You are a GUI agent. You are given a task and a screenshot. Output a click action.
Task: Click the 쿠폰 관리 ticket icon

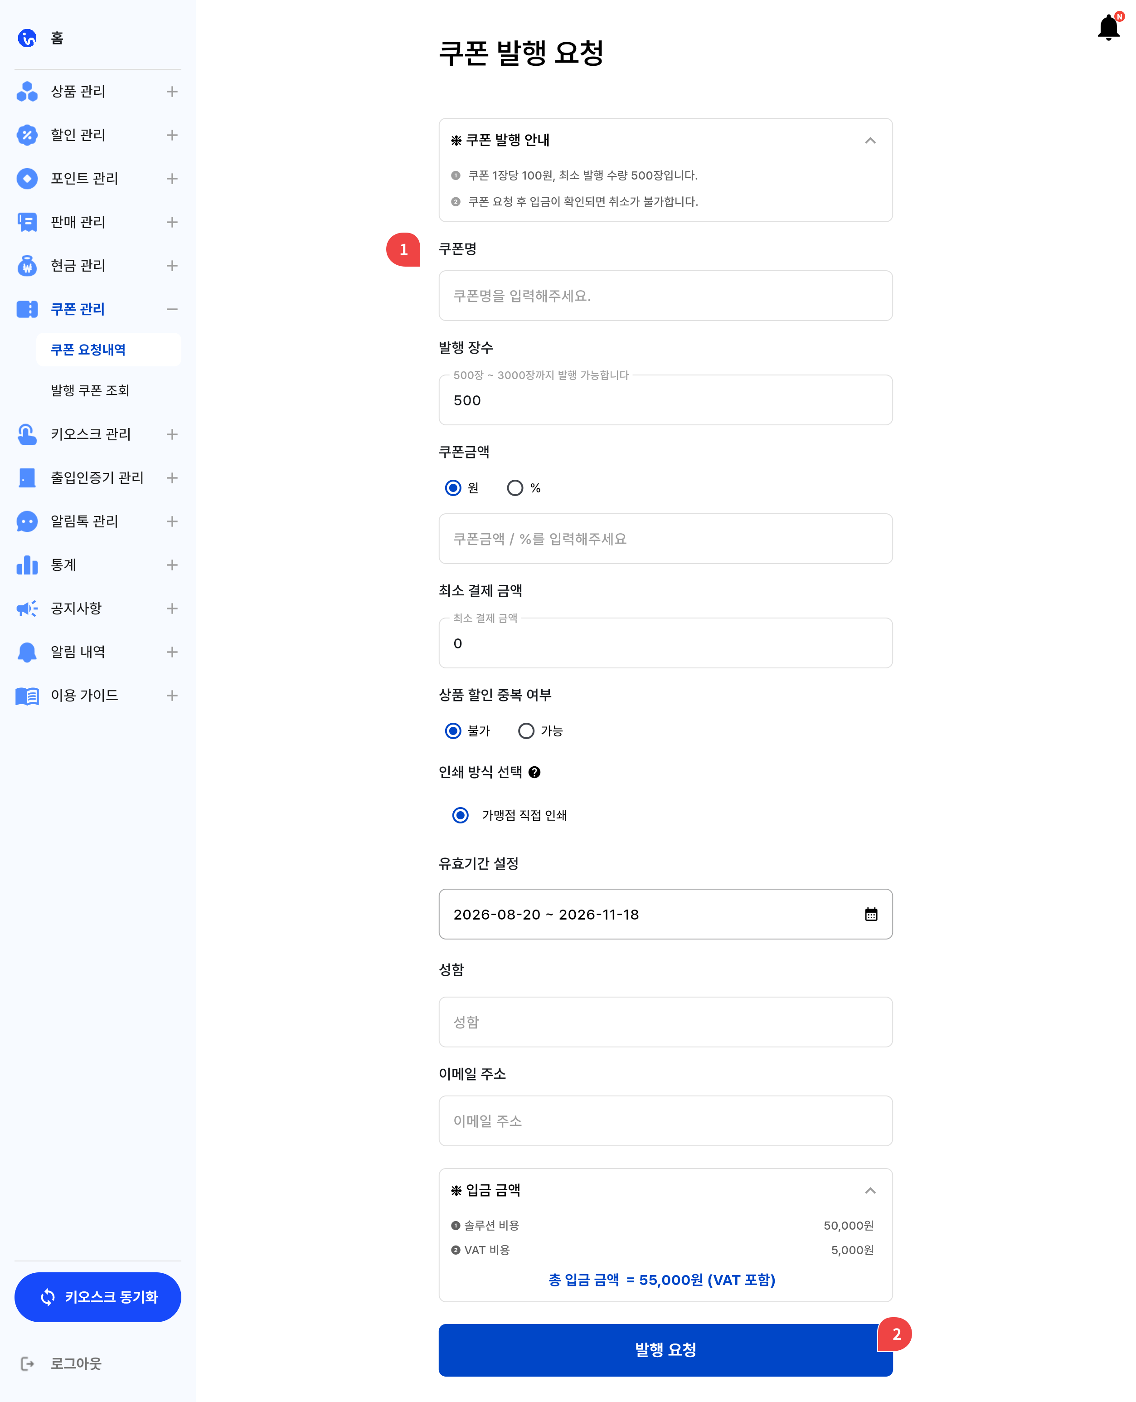(27, 310)
